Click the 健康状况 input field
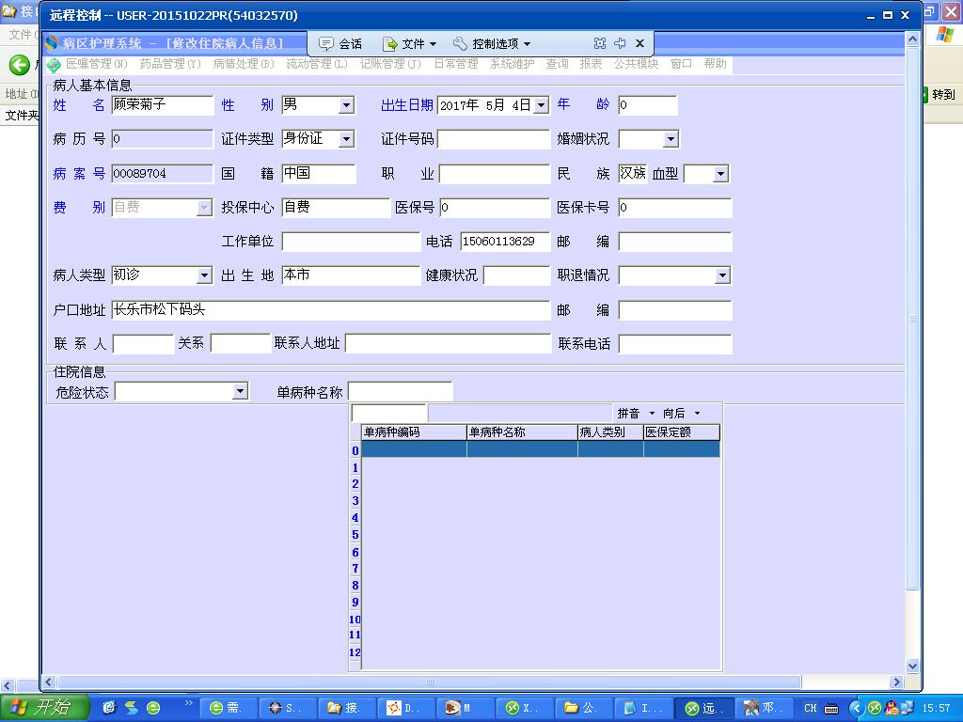 coord(516,275)
